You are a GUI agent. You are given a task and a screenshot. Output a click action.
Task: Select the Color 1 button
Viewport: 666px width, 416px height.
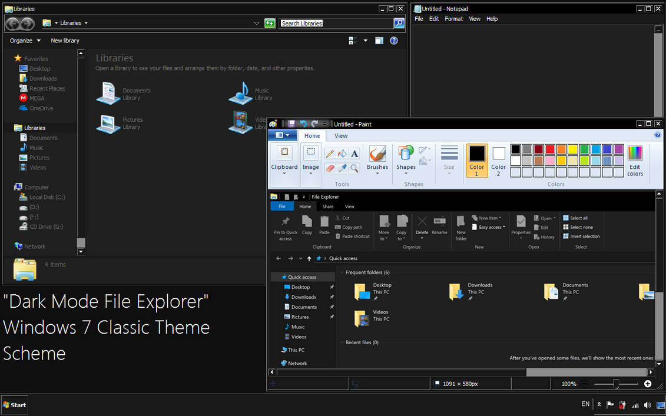pos(476,161)
